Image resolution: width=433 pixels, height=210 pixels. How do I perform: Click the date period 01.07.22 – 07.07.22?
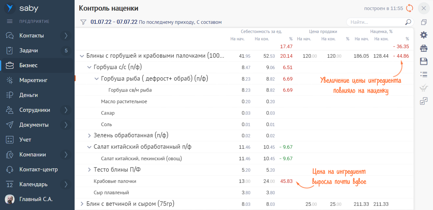114,22
